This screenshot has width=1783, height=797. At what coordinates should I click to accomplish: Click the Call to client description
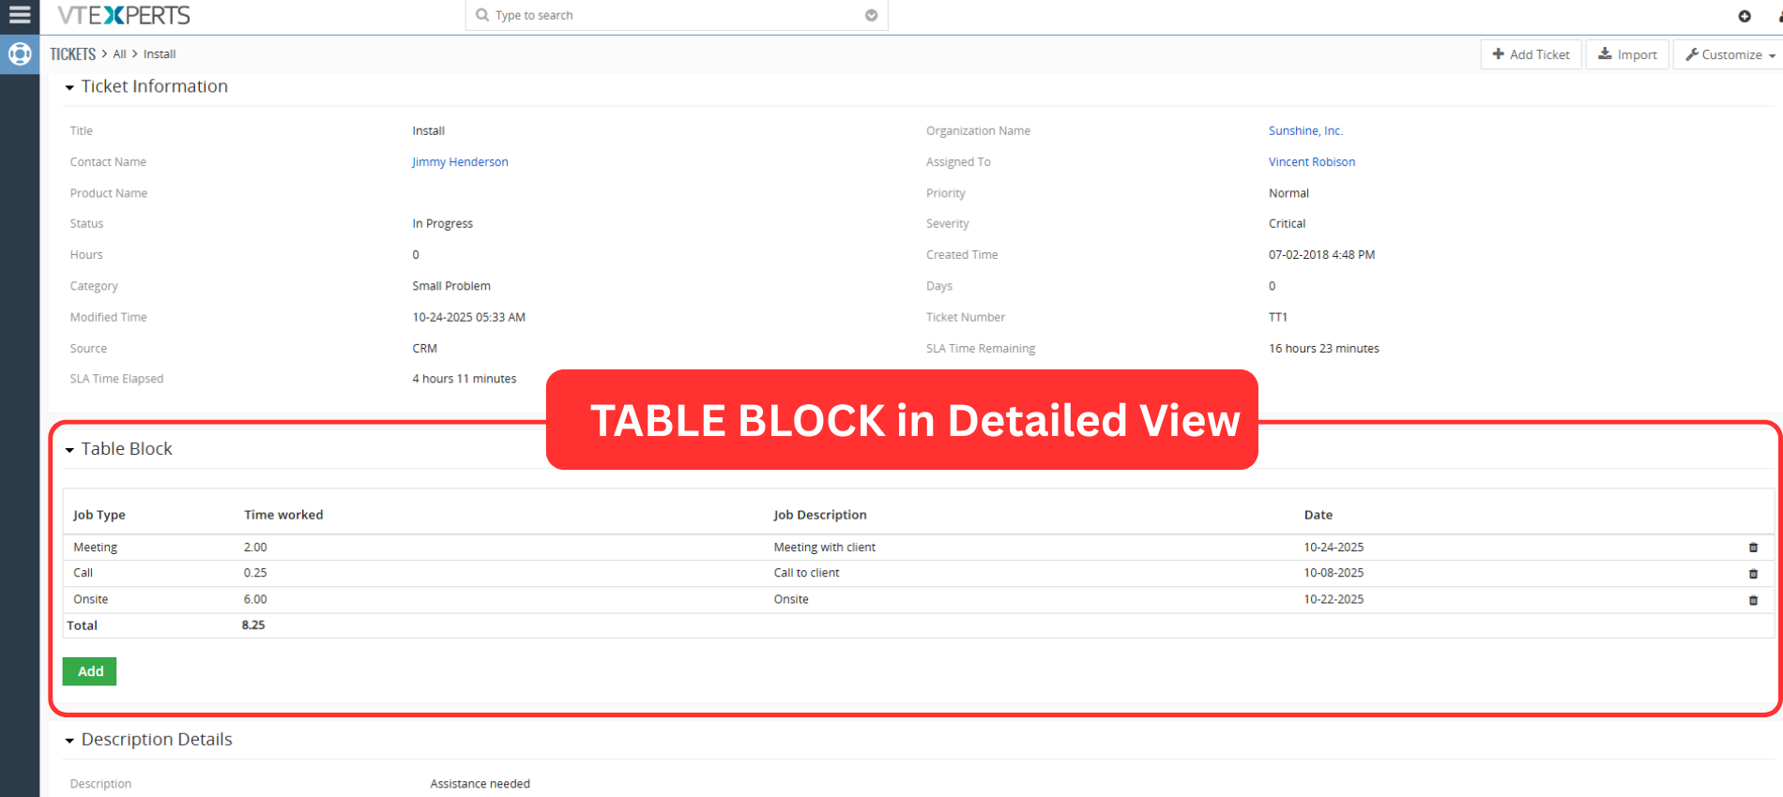807,573
